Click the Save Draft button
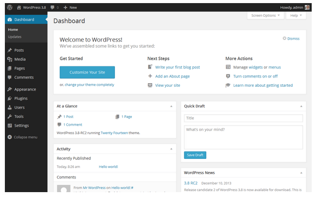 [x=195, y=155]
